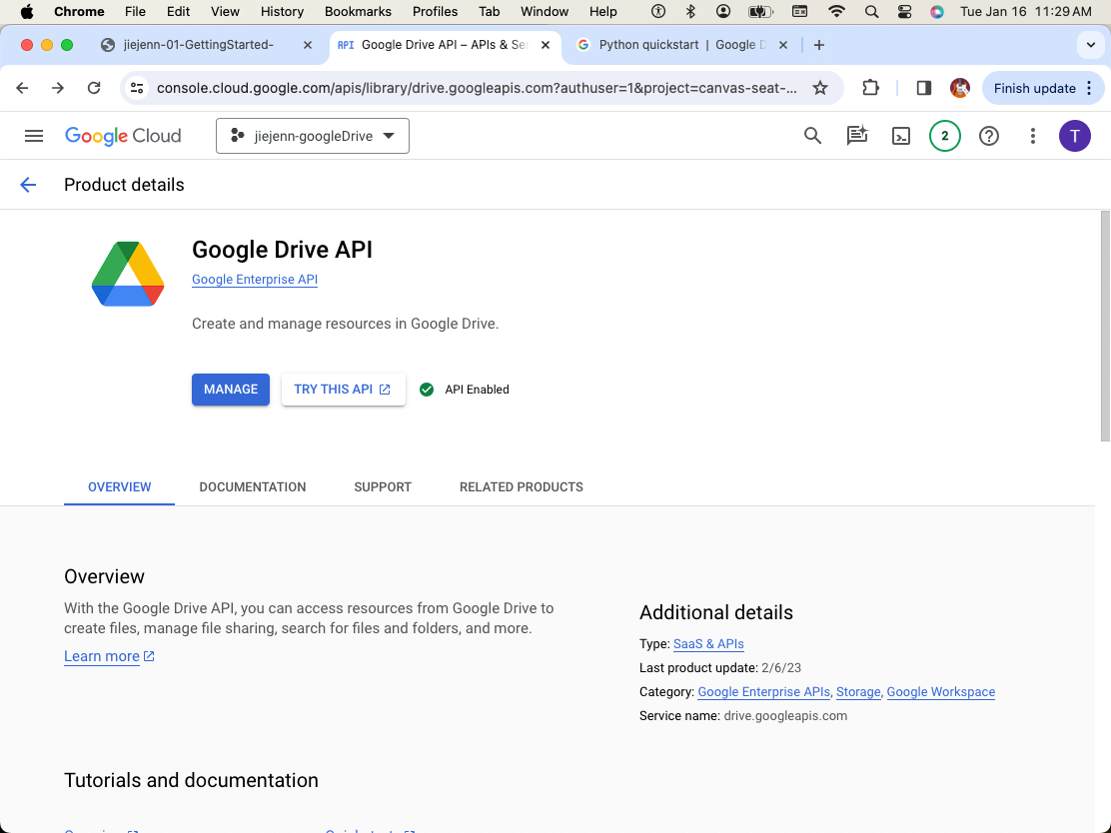Click the page vertical scrollbar thumb
Screen dimensions: 1111x833
pyautogui.click(x=1105, y=326)
